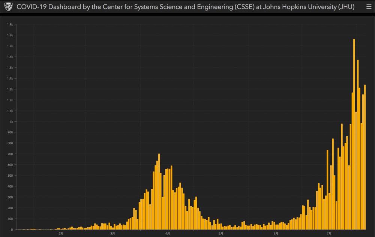Click the 800 y-axis label
Screen dimensions: 375x237
10,143
